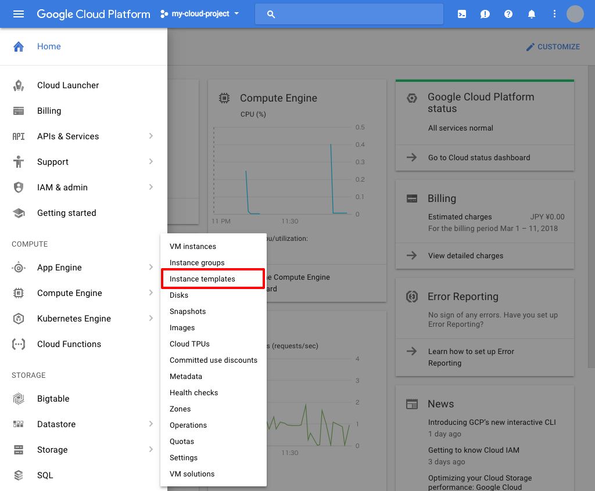The image size is (595, 491).
Task: Open the user account avatar
Action: [575, 14]
